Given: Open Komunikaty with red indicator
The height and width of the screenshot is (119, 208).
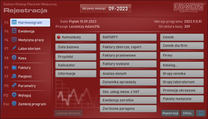Looking at the screenshot, I should [x=72, y=37].
